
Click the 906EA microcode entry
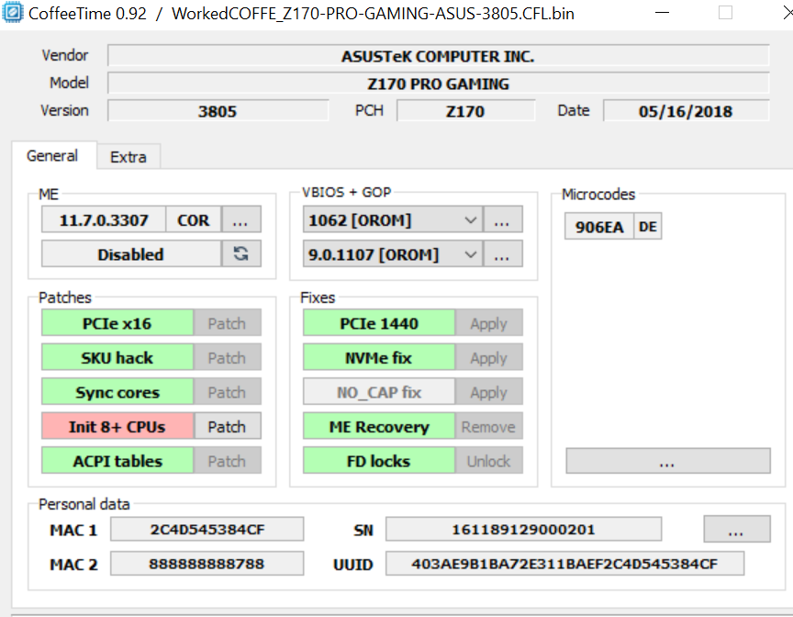pyautogui.click(x=599, y=226)
